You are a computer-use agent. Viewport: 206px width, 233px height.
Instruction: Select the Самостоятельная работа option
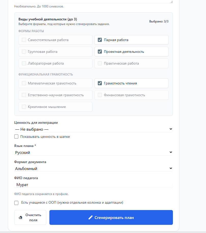(24, 40)
